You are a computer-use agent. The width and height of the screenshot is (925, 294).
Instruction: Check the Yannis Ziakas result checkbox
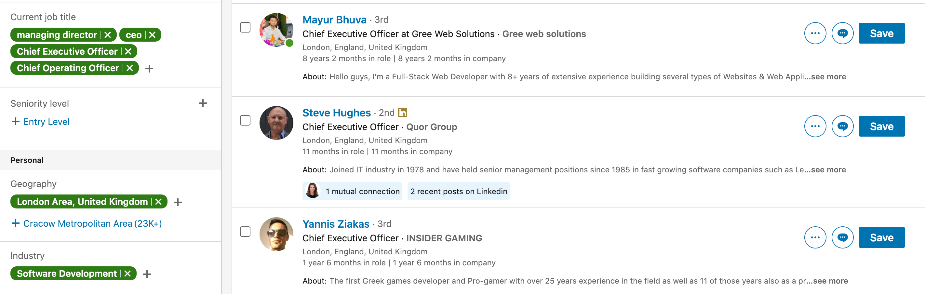point(245,232)
